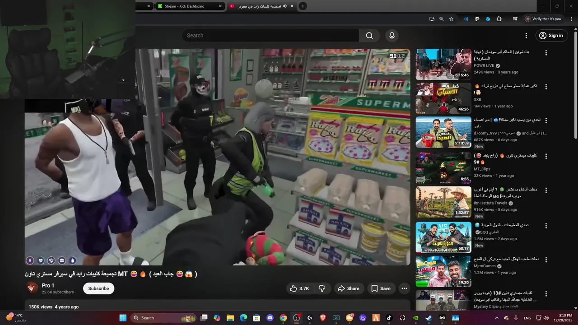Click the Share button
Viewport: 578px width, 325px height.
[349, 288]
